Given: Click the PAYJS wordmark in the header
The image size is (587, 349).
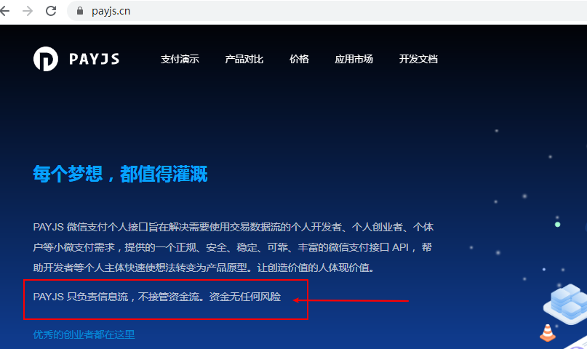Looking at the screenshot, I should [x=95, y=59].
